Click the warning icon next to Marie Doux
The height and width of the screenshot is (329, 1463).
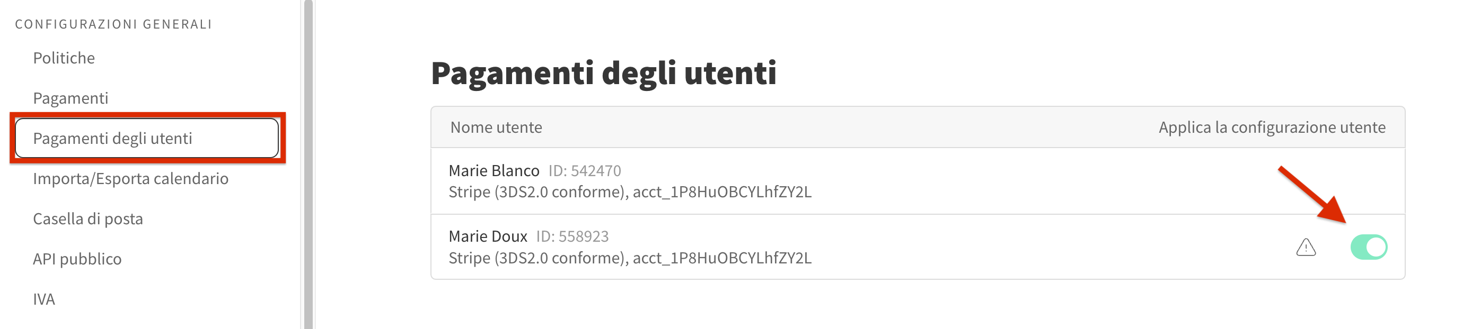pyautogui.click(x=1307, y=248)
